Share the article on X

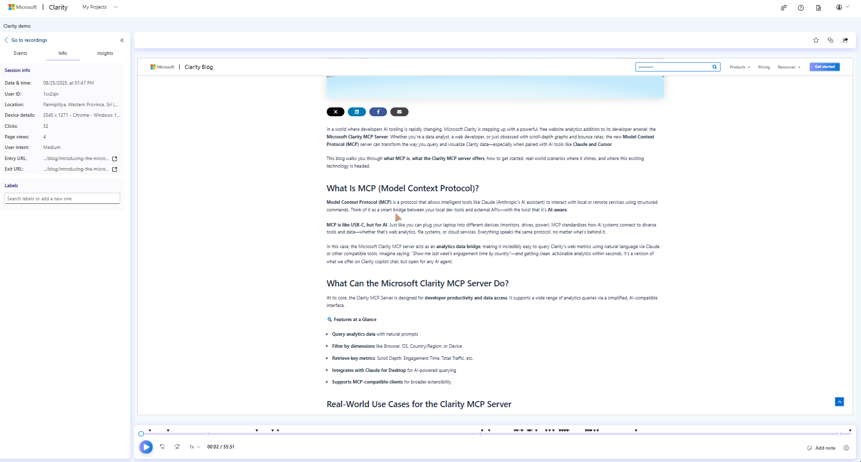(336, 112)
